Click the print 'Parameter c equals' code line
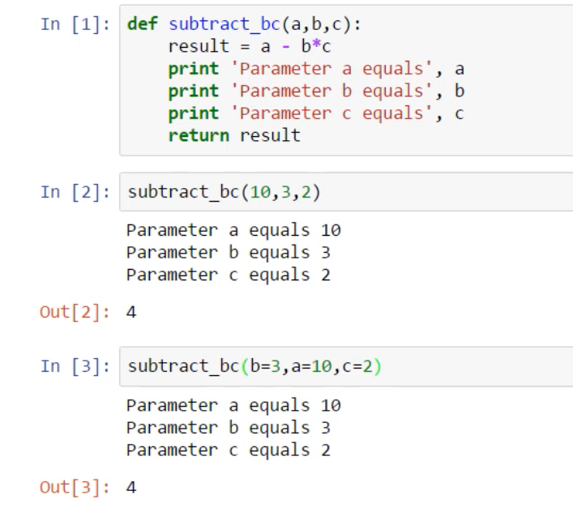Image resolution: width=573 pixels, height=512 pixels. point(316,113)
